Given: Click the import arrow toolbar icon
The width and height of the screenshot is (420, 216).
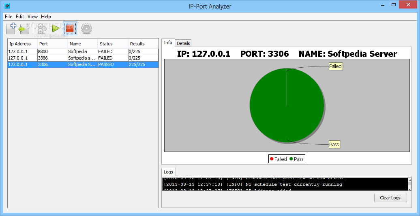Looking at the screenshot, I should (24, 29).
